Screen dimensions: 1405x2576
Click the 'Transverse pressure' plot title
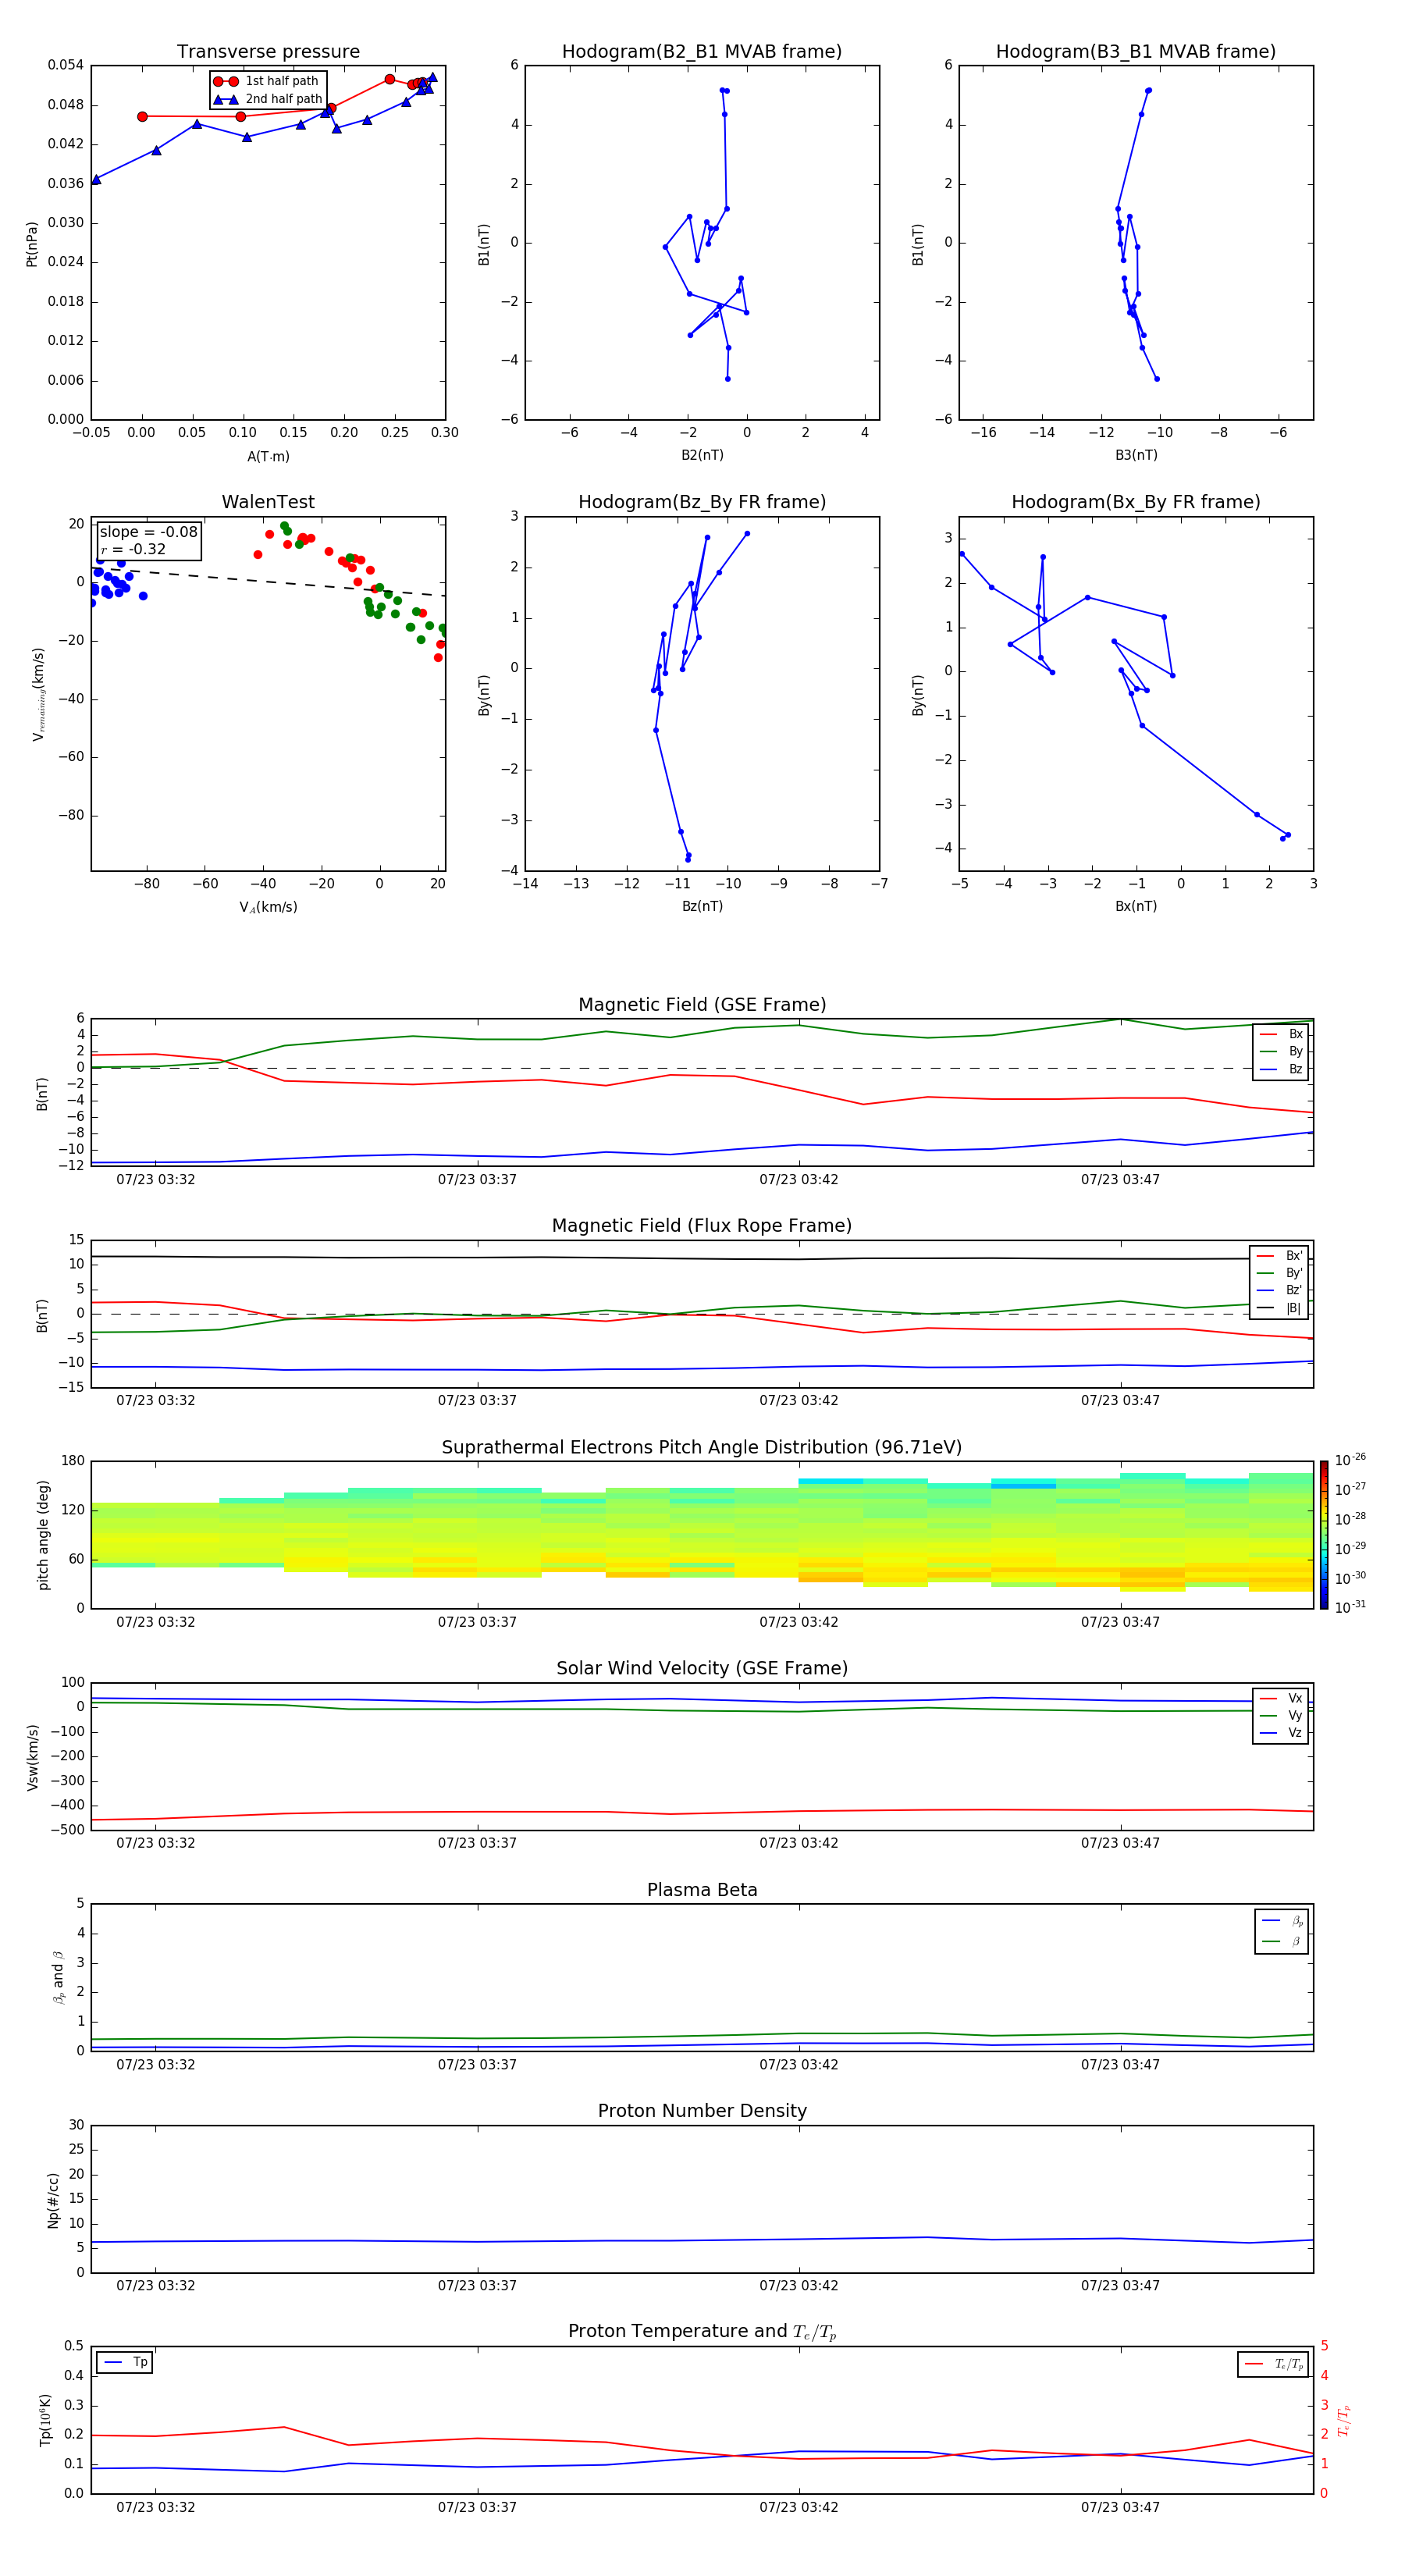268,52
